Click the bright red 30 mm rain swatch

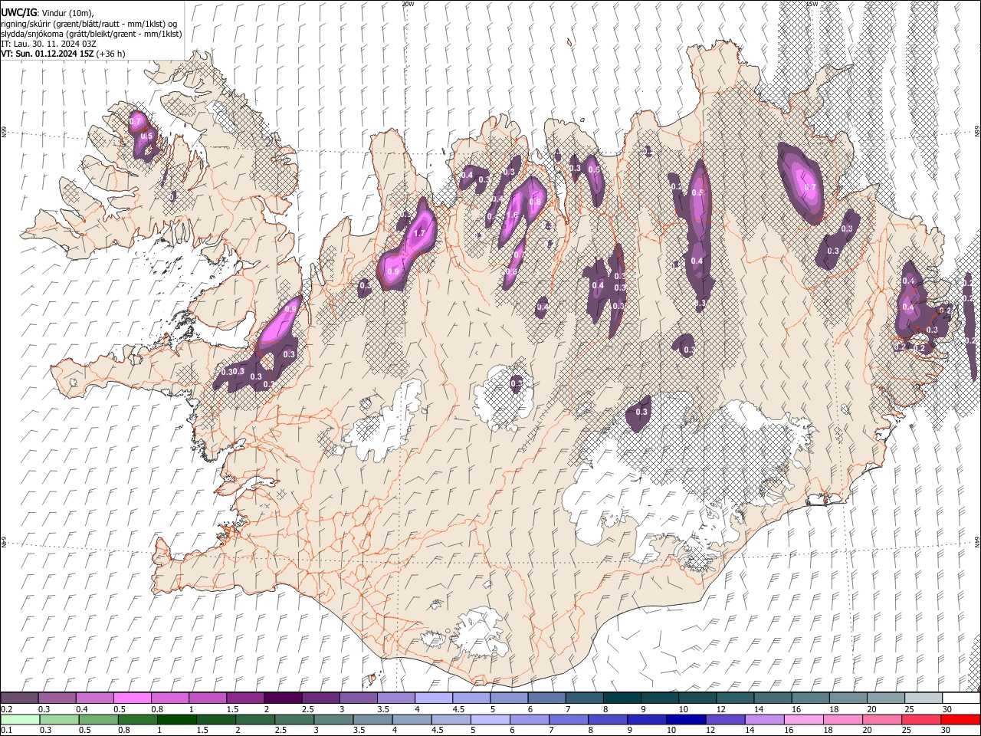tap(960, 720)
